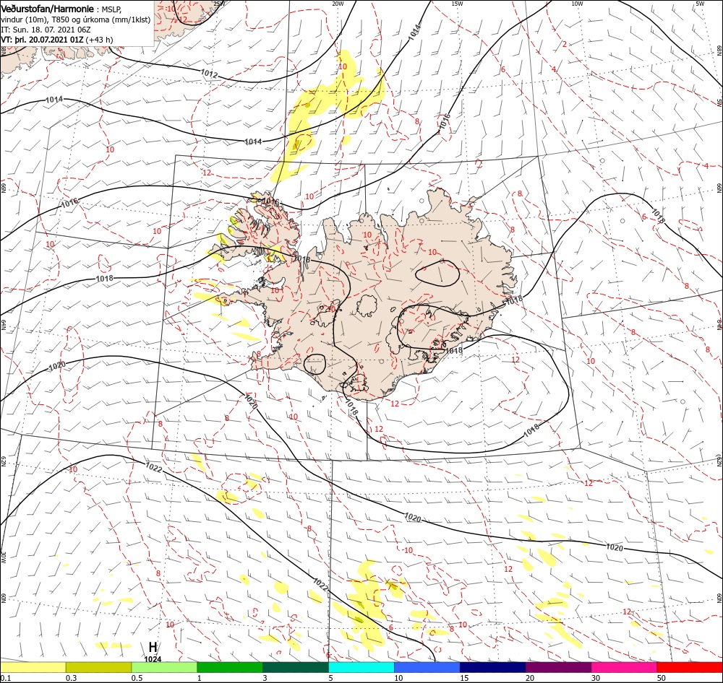The height and width of the screenshot is (683, 723).
Task: Click the 'Veðurstofan/Harmonie' title text
Action: 48,9
